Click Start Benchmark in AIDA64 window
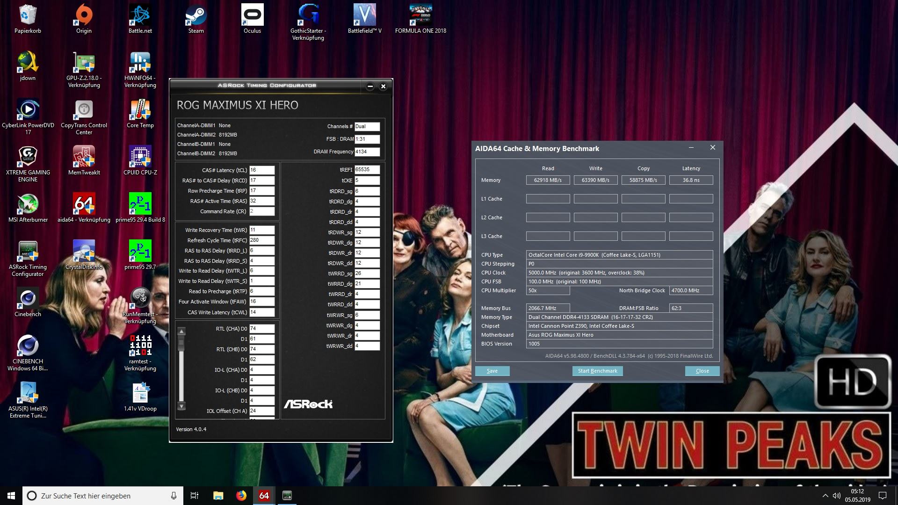The height and width of the screenshot is (505, 898). [x=597, y=371]
